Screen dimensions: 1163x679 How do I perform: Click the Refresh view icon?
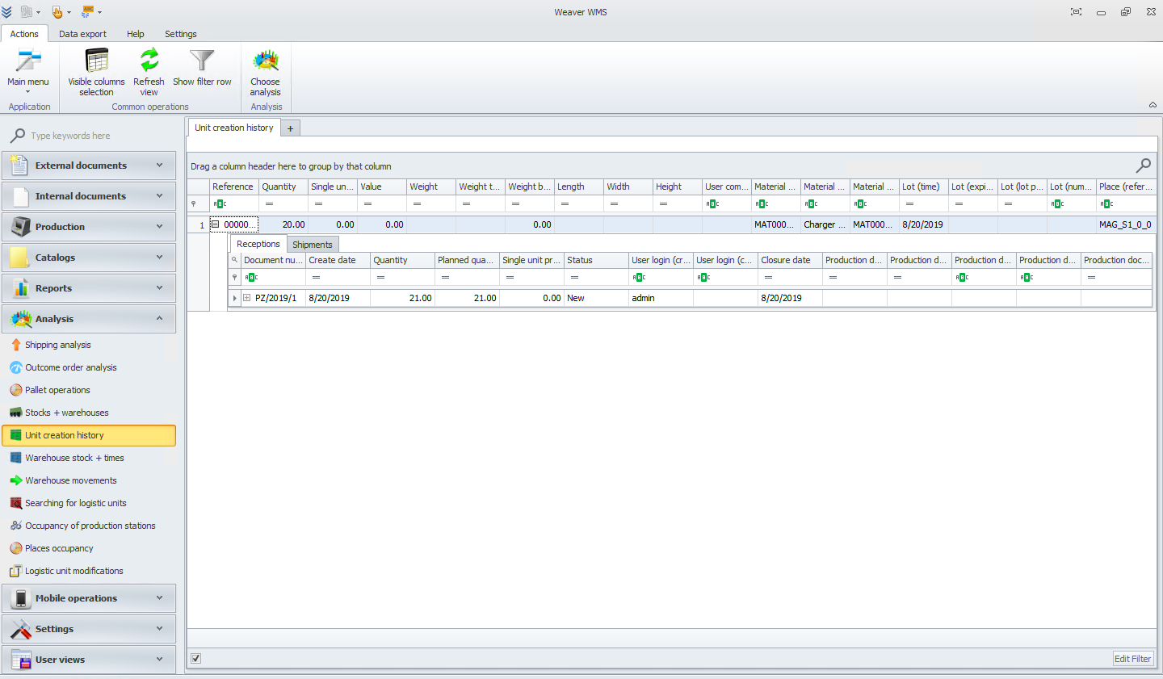[x=149, y=61]
